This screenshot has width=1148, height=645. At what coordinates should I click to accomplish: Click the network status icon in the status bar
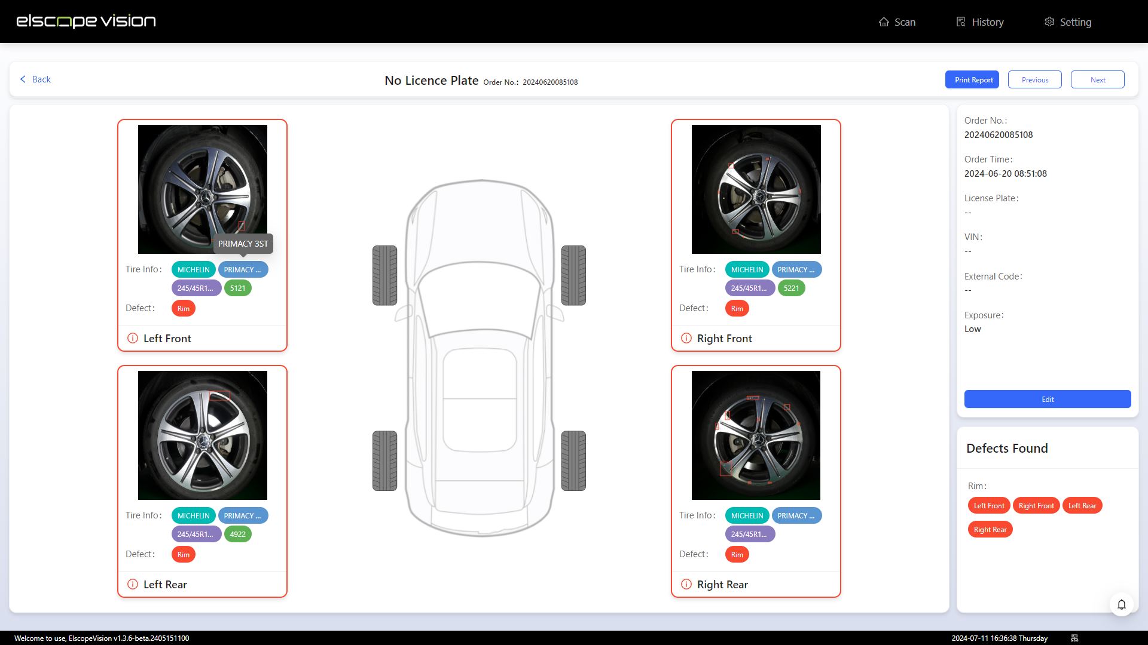coord(1074,638)
